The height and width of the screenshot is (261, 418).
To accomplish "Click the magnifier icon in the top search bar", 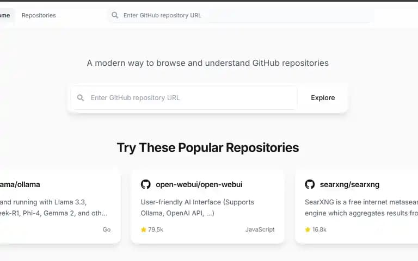I will [x=115, y=15].
